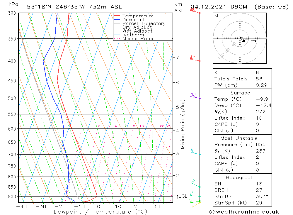Click the black storm motion triangle in hodograph
Viewport: 293px width, 215px height.
[x=244, y=40]
